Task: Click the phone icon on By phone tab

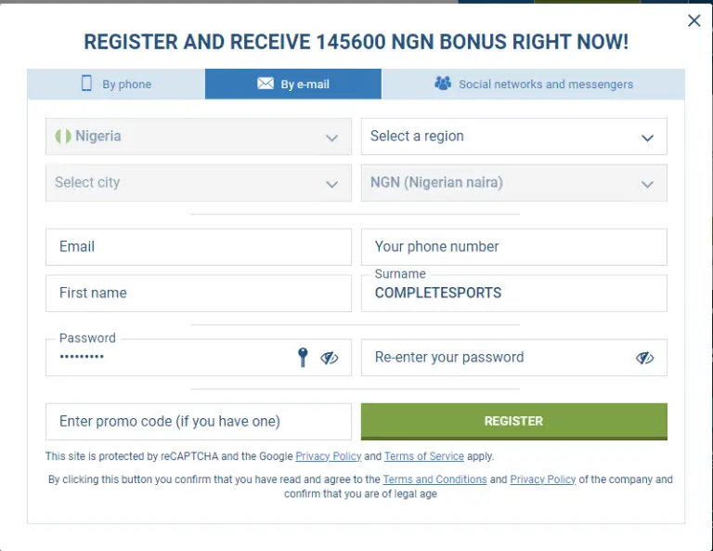Action: click(87, 84)
